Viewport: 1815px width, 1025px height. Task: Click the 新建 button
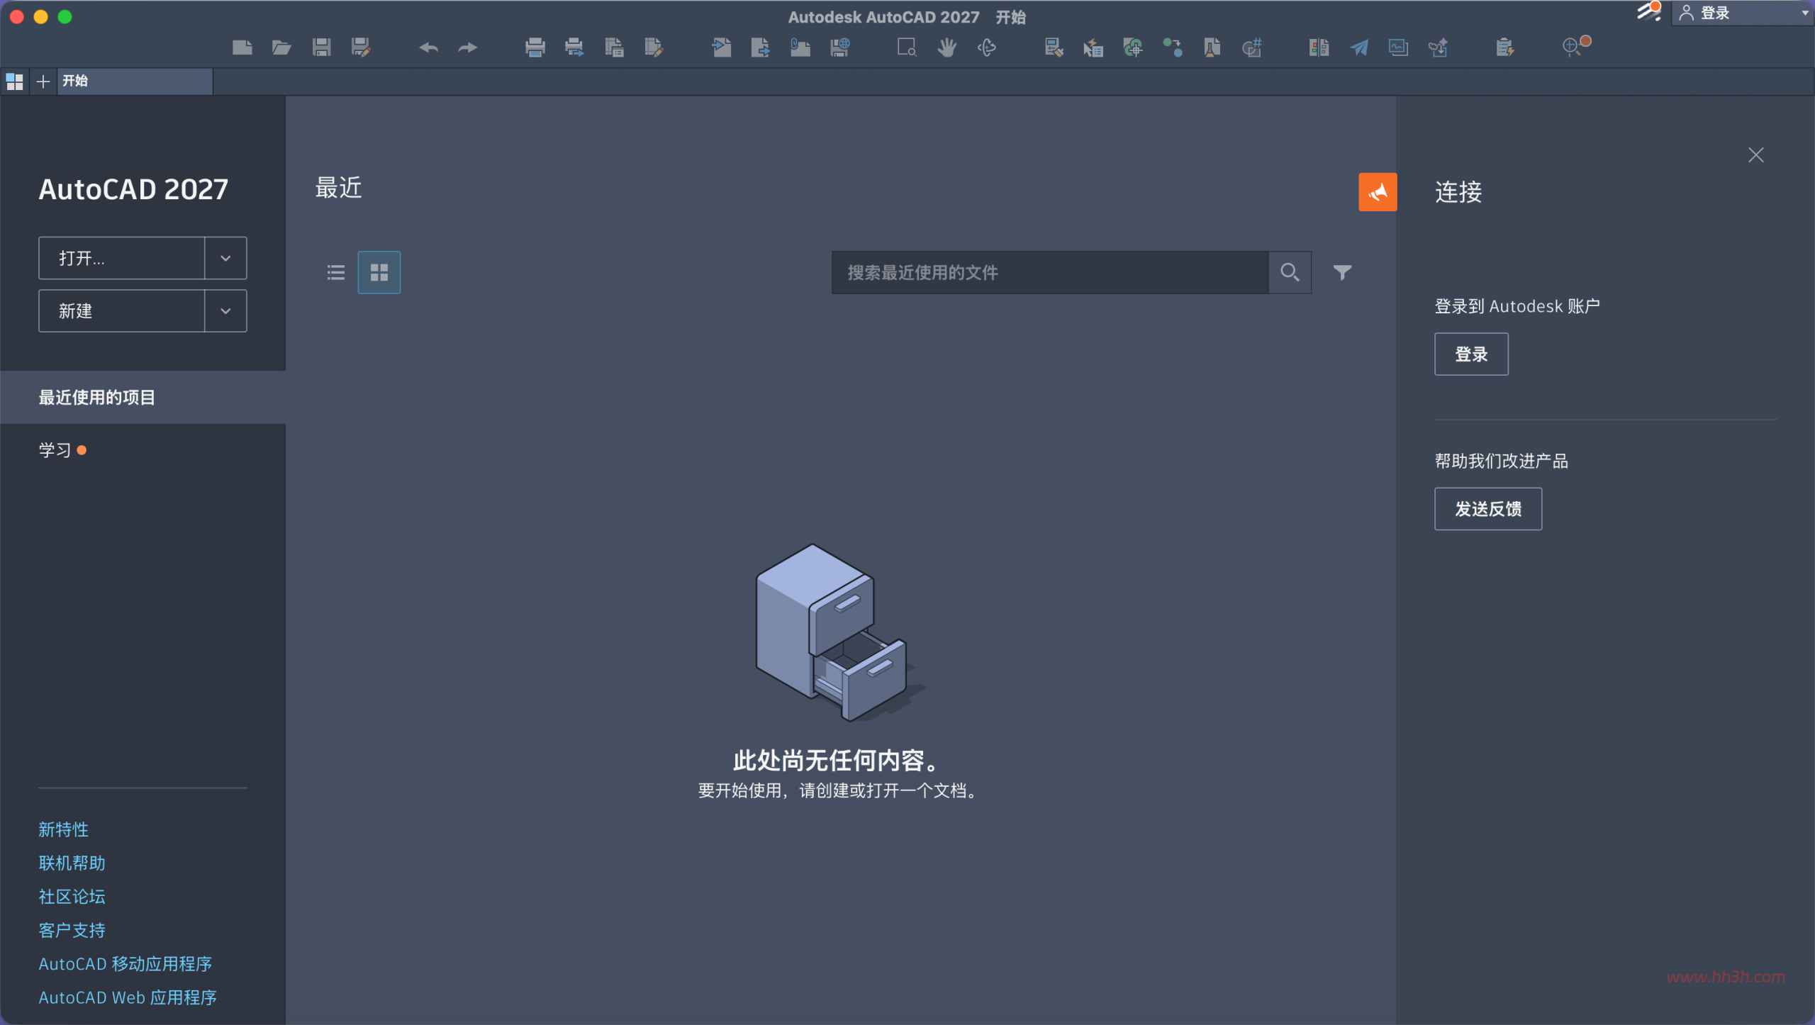click(x=122, y=310)
